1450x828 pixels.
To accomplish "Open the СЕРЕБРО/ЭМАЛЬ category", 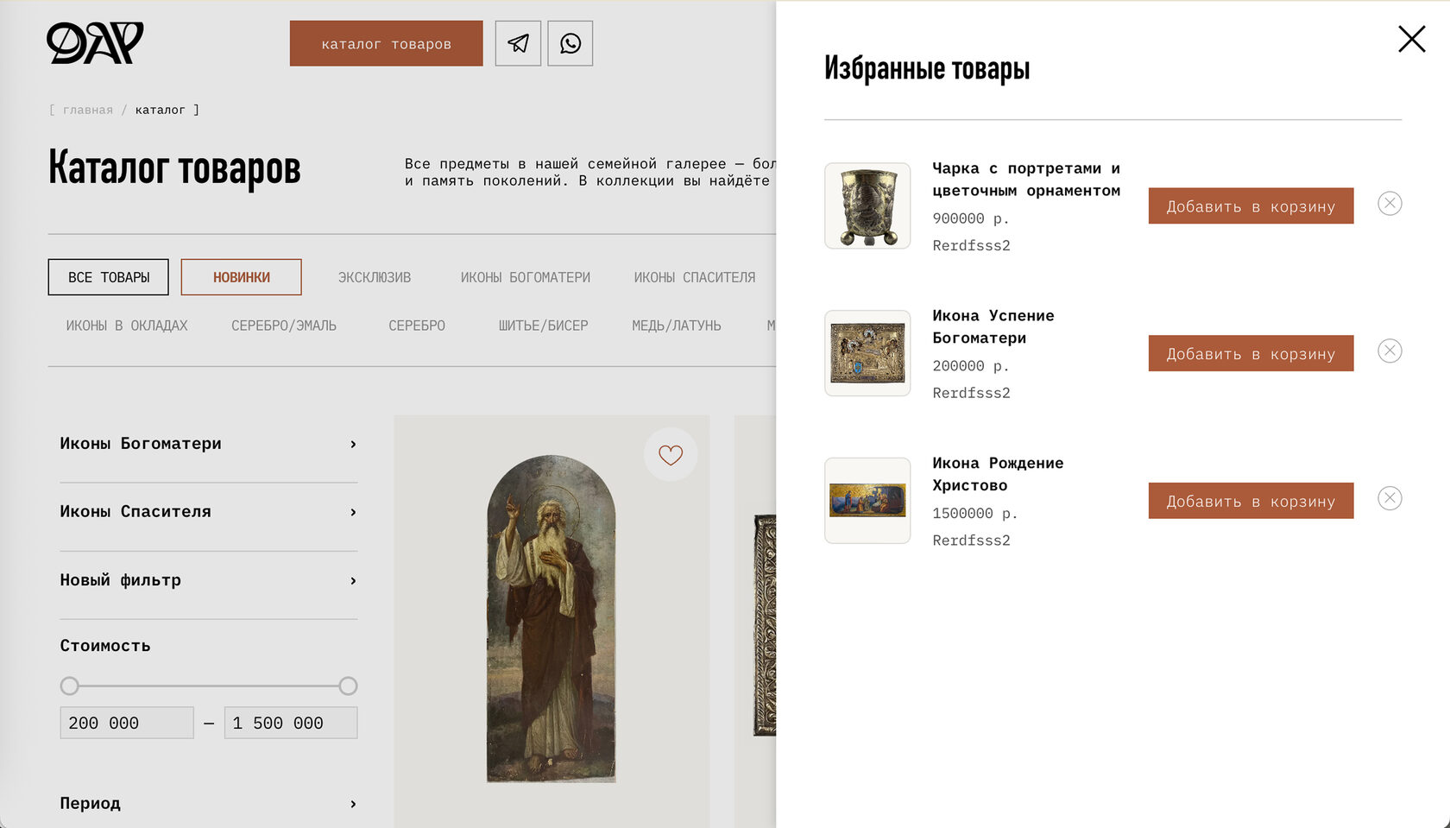I will pos(284,326).
